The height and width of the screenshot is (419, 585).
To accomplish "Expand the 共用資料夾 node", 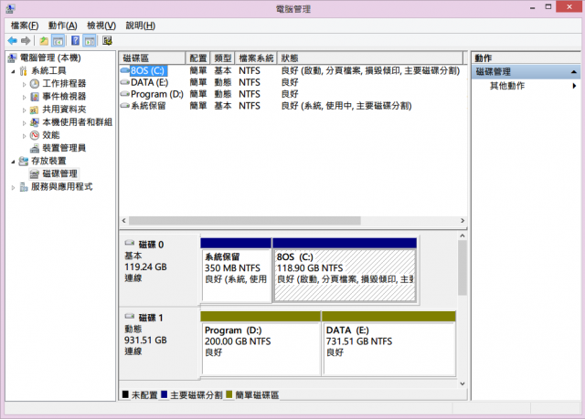I will (25, 110).
